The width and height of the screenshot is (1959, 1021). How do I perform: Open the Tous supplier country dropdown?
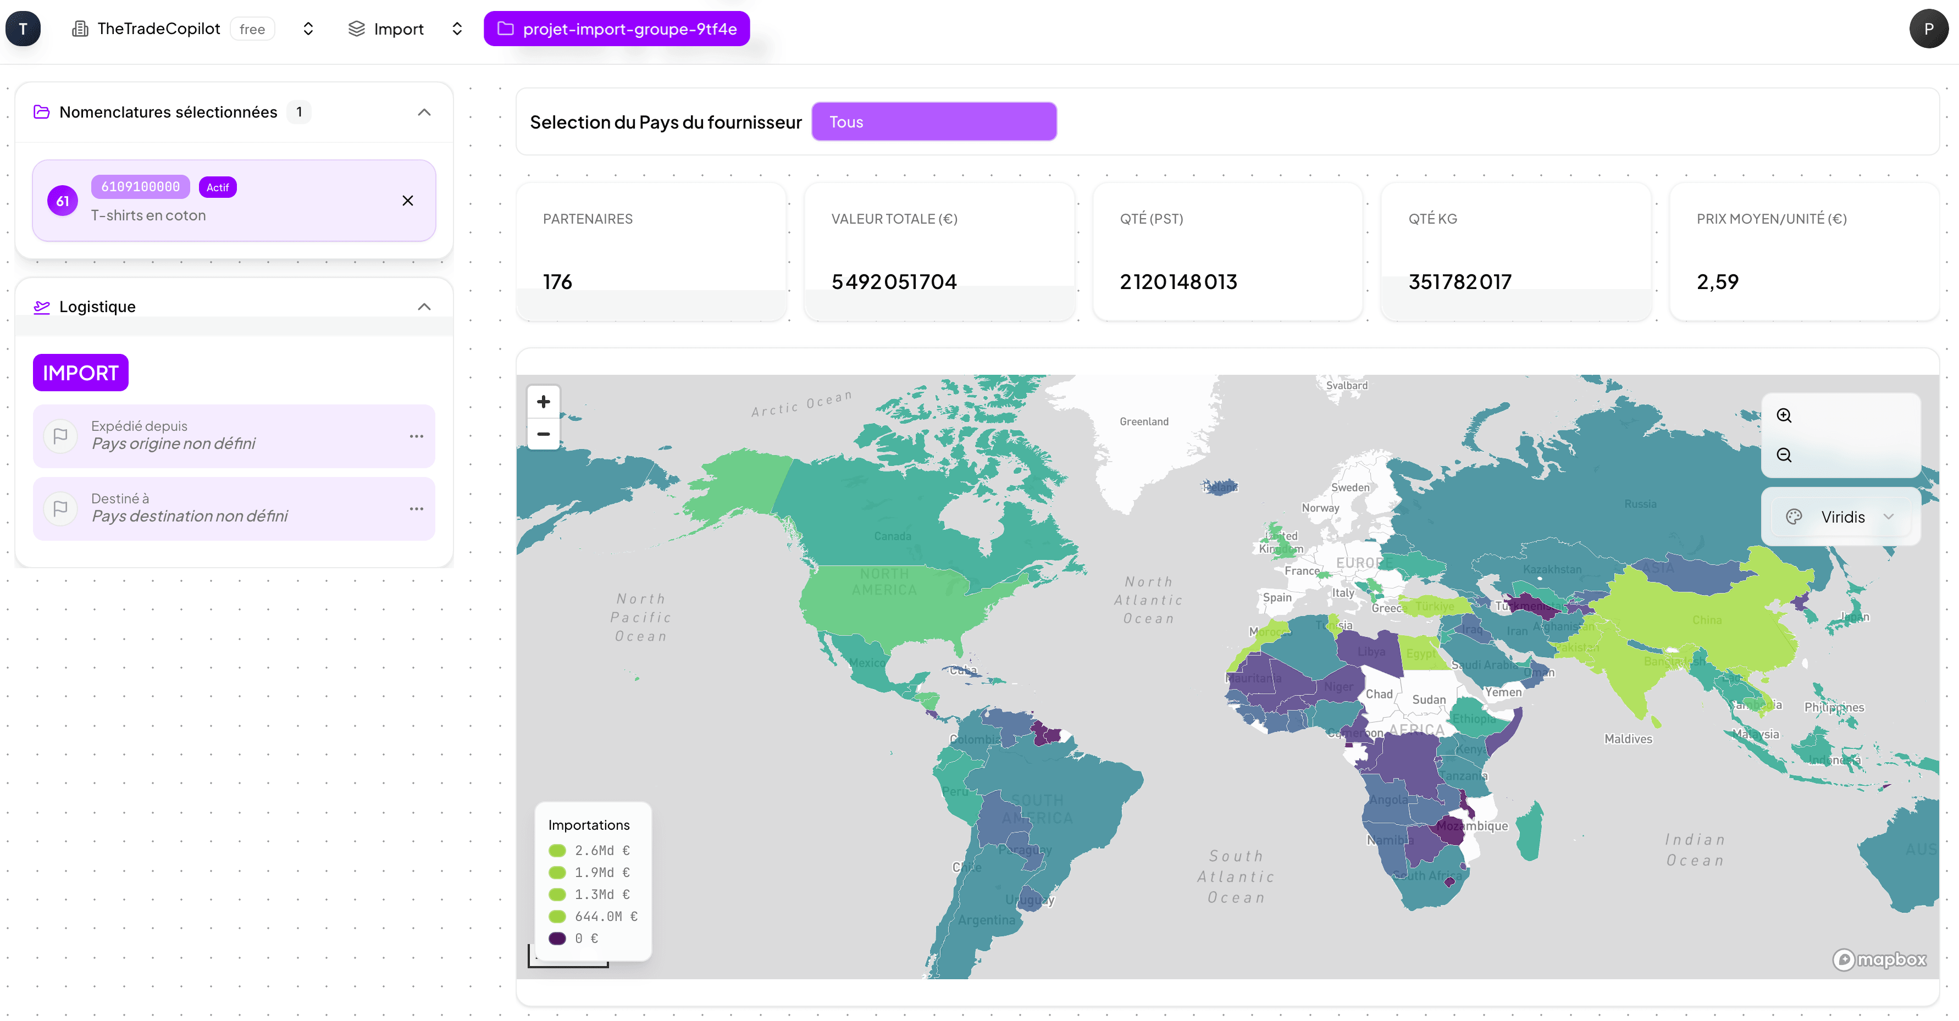934,121
